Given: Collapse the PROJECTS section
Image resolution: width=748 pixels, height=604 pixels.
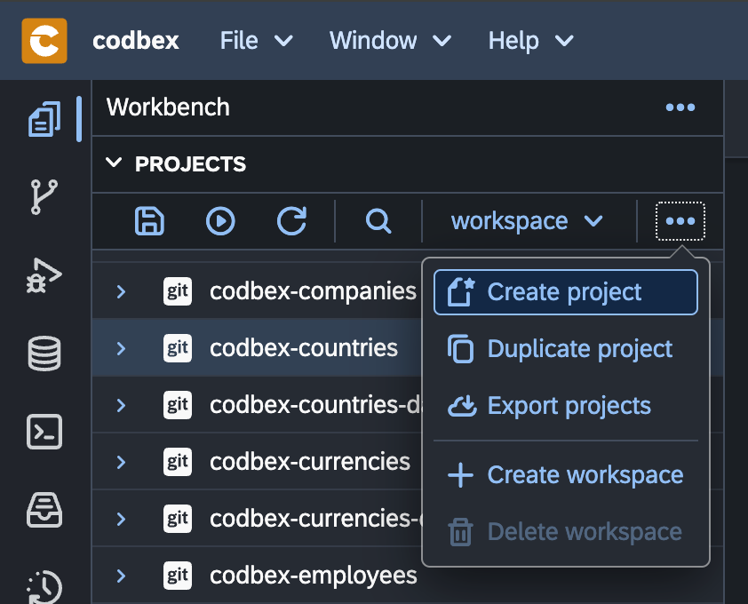Looking at the screenshot, I should click(x=114, y=163).
